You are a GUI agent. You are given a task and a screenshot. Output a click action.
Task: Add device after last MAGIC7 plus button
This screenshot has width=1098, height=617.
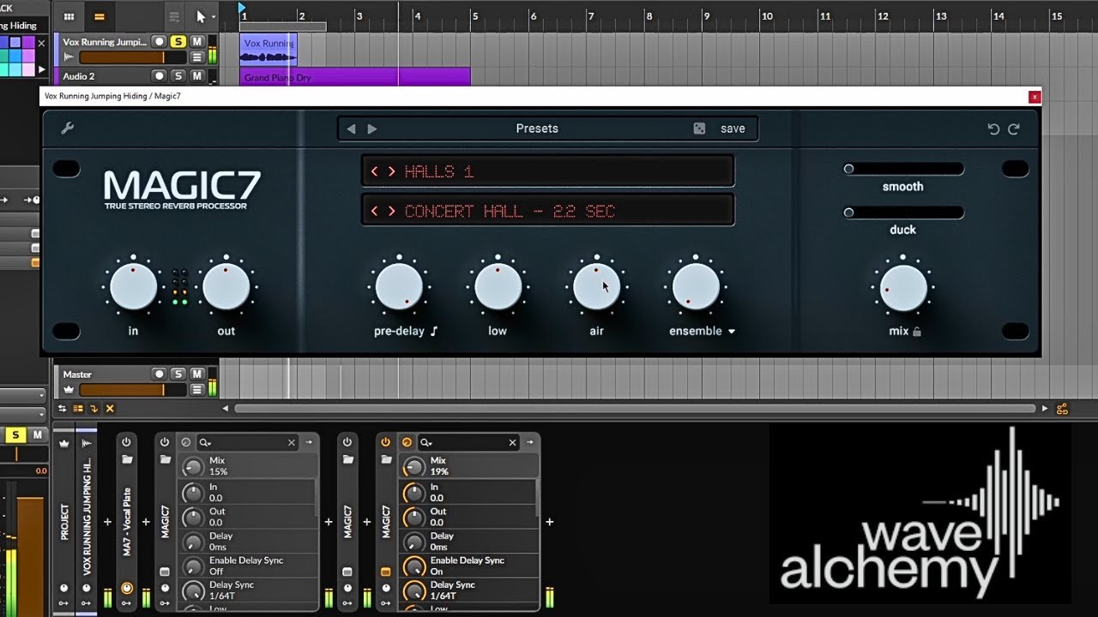(x=550, y=522)
